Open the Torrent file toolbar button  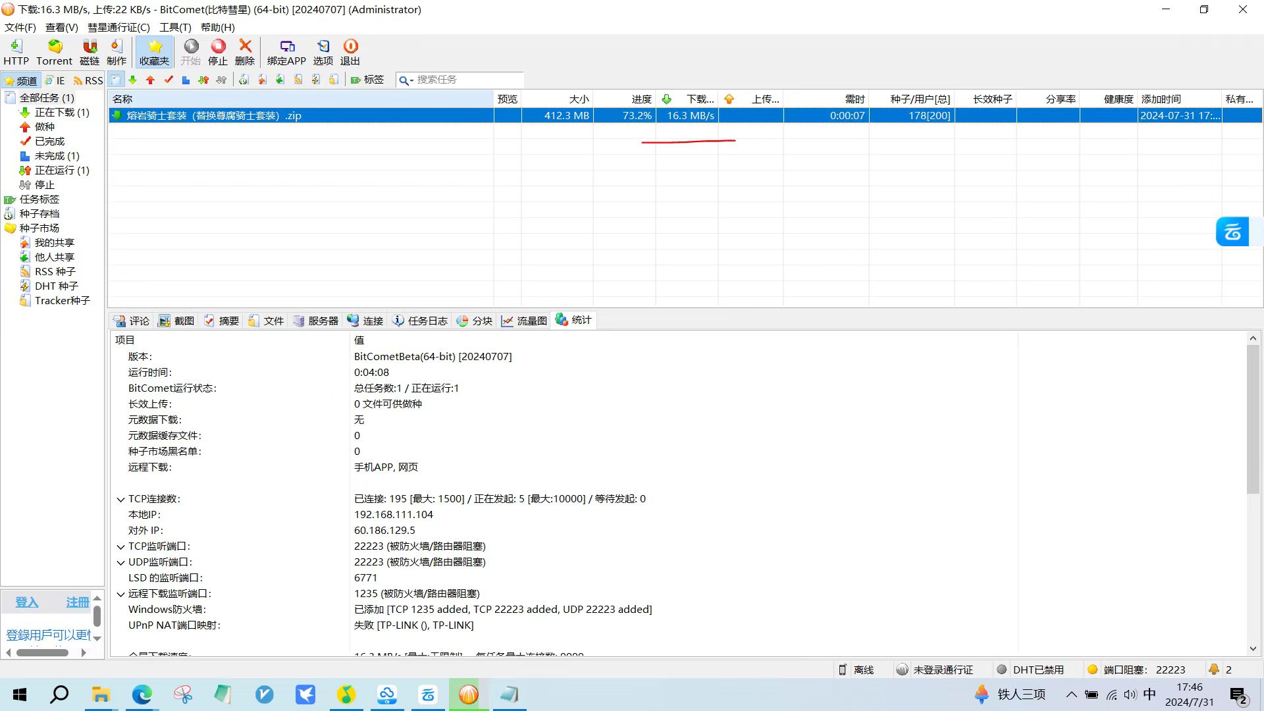pos(54,52)
